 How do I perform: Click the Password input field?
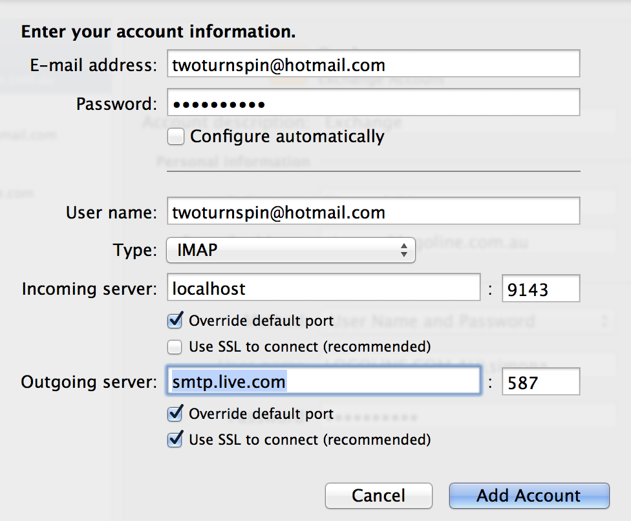(x=374, y=103)
